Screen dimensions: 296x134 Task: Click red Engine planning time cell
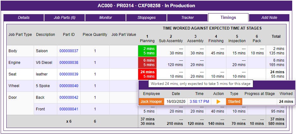(147, 63)
